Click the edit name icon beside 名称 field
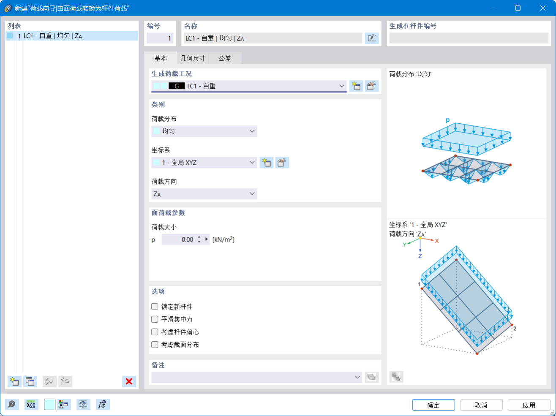This screenshot has width=556, height=416. tap(372, 38)
